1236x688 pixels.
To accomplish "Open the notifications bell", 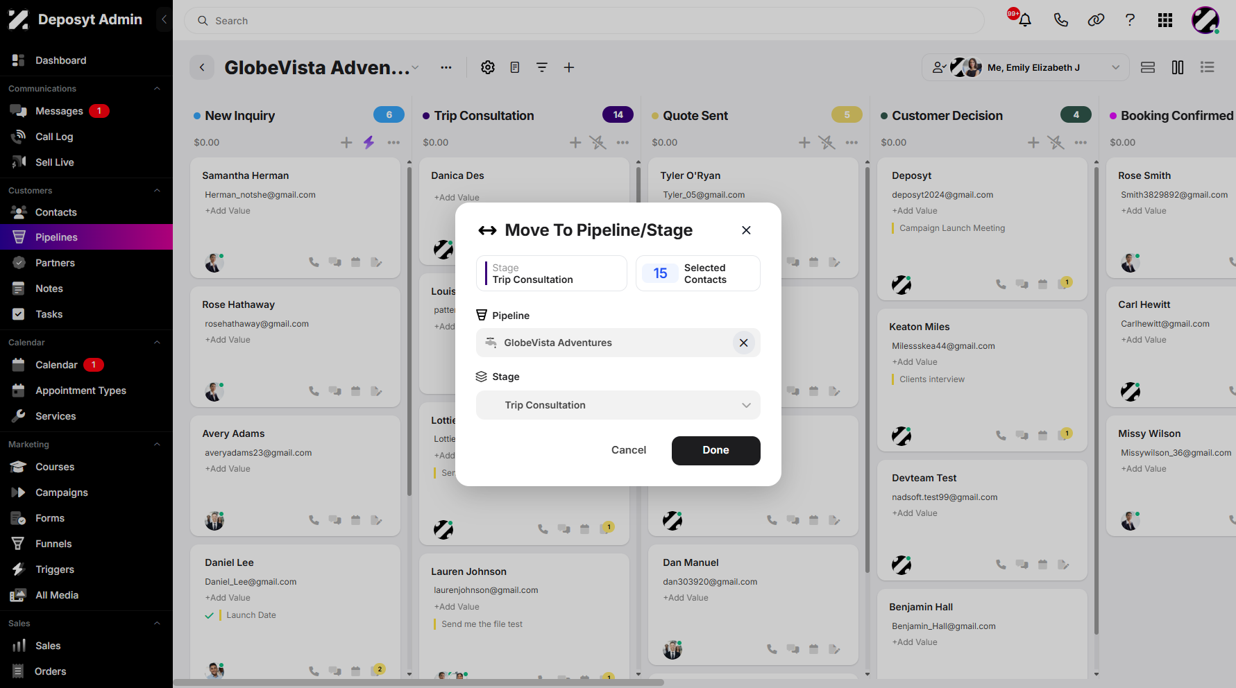I will coord(1024,20).
